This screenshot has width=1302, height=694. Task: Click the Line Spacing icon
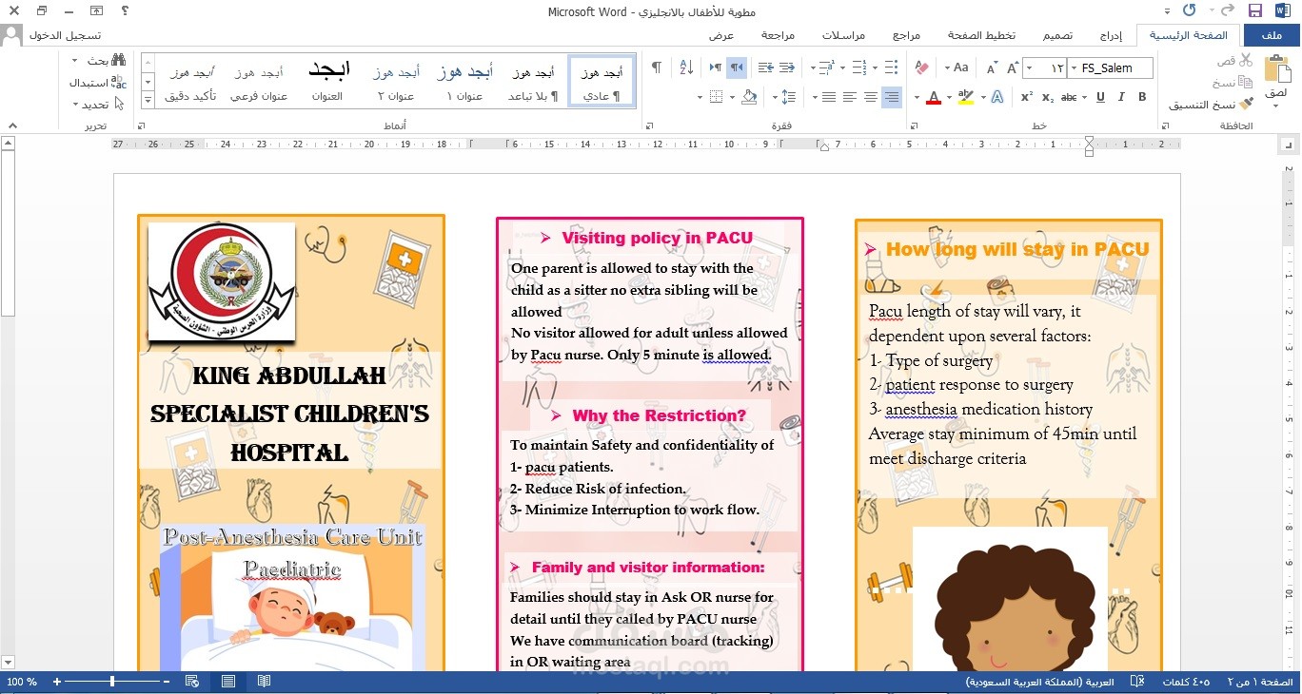[x=789, y=97]
